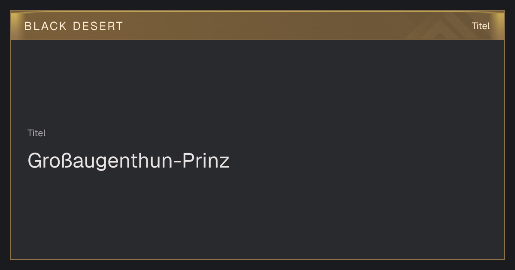Click the hyphen in Großaugenthun-Prinz

coord(177,162)
